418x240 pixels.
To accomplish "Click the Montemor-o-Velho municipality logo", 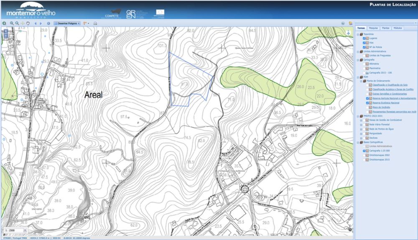I will (31, 10).
